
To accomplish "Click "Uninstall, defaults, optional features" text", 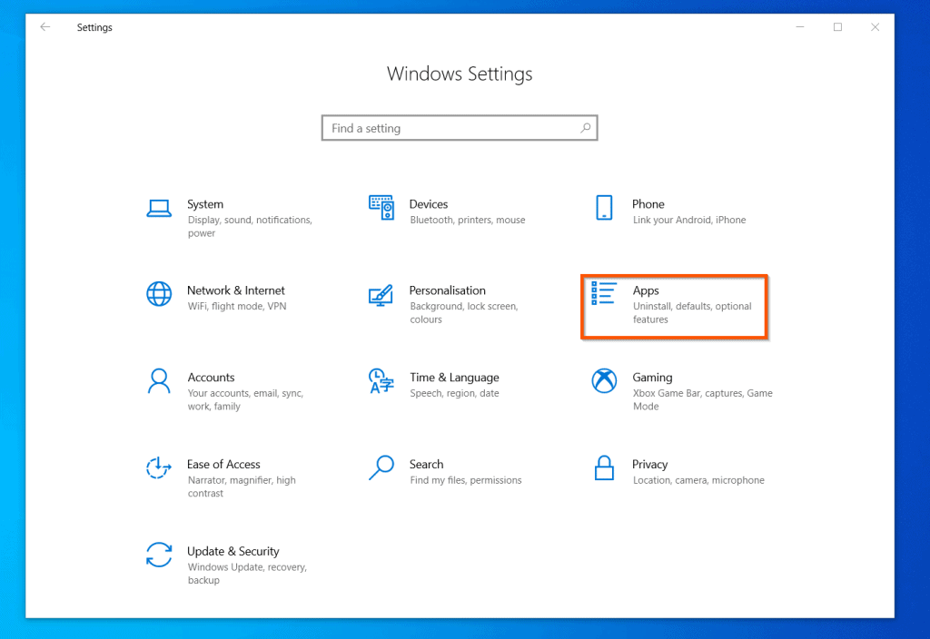I will click(691, 313).
